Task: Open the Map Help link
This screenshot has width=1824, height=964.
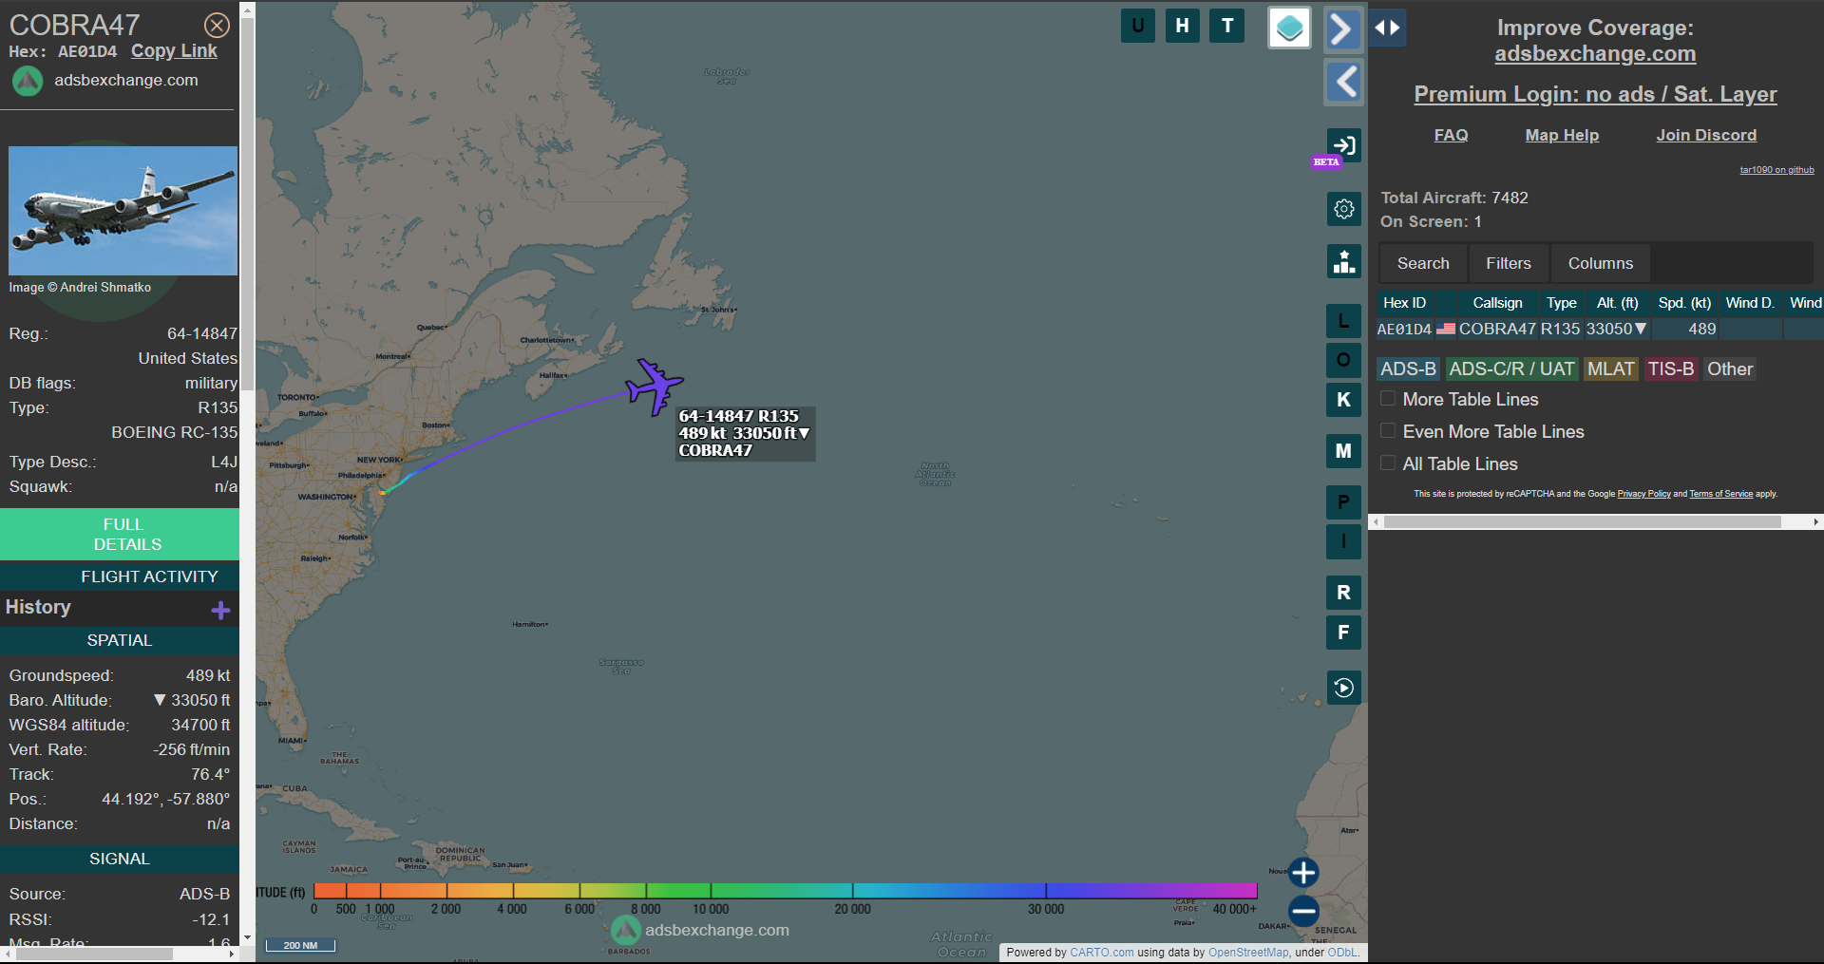Action: pos(1562,135)
